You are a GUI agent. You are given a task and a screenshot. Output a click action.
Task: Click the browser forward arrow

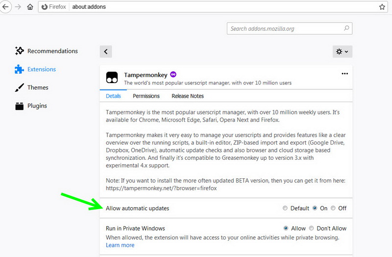pos(18,7)
